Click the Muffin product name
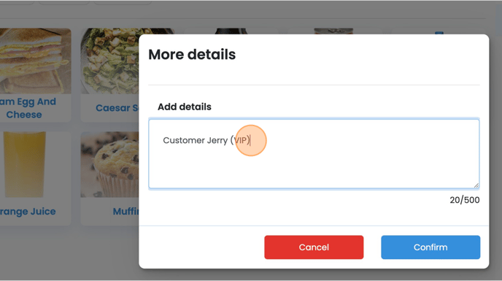The height and width of the screenshot is (281, 502). tap(125, 212)
